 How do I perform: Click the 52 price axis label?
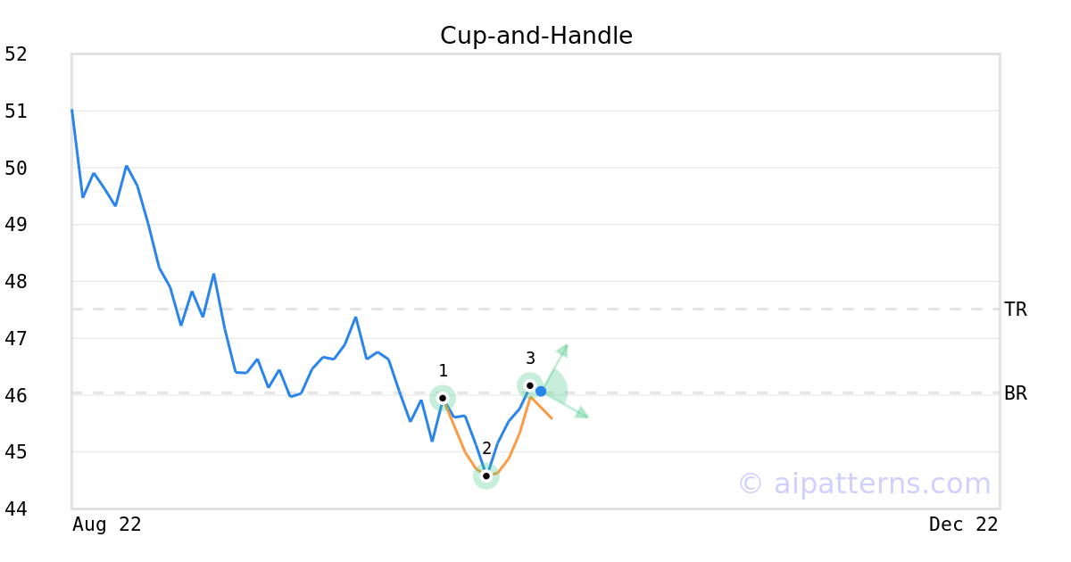(x=16, y=54)
